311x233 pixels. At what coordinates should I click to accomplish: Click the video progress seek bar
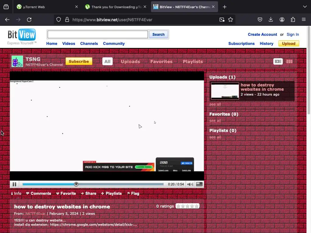(x=93, y=184)
